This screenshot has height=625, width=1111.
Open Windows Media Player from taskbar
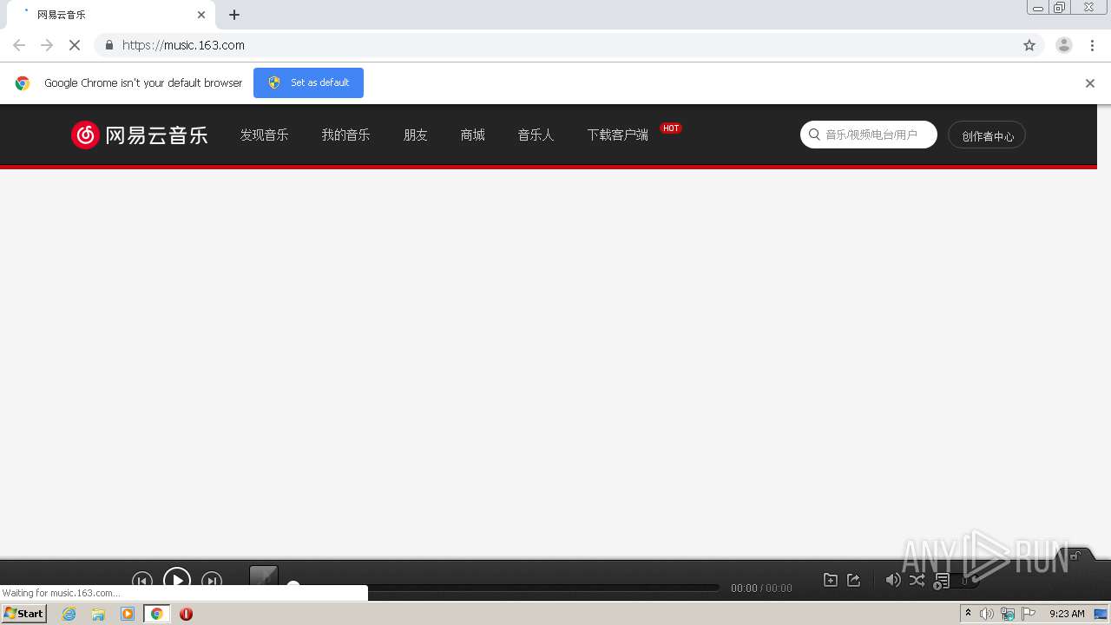128,614
